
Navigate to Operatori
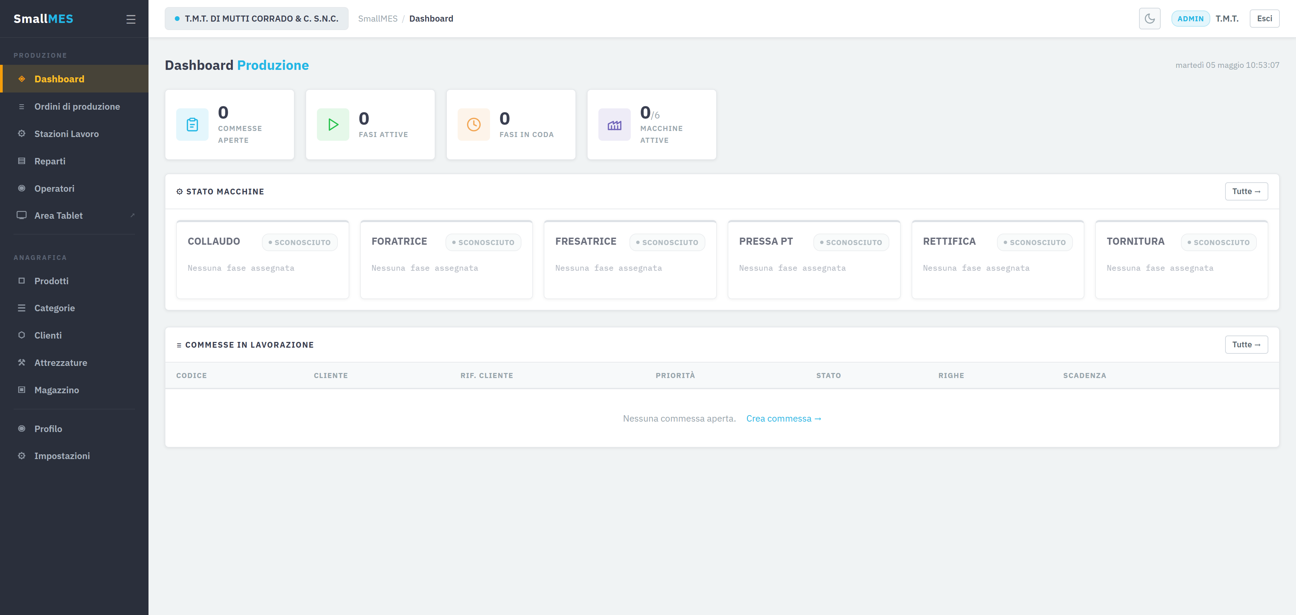pos(75,188)
